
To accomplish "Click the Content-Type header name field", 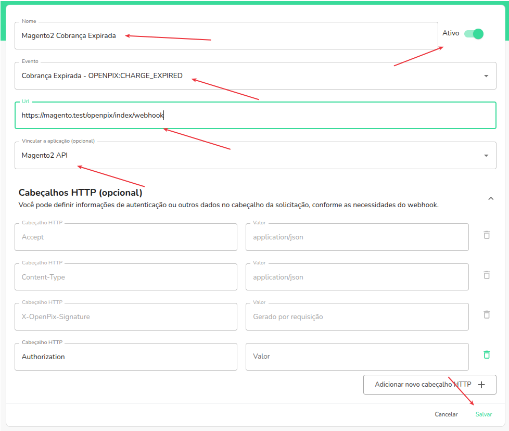I will [126, 277].
